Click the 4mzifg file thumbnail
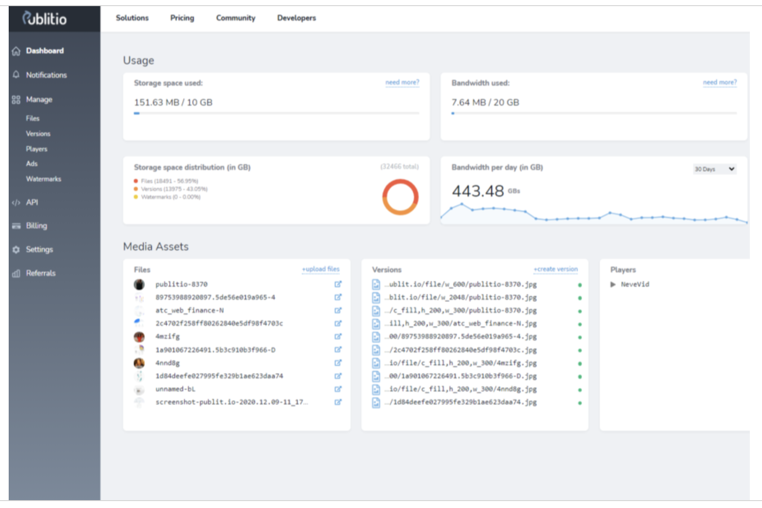The image size is (762, 508). coord(139,337)
